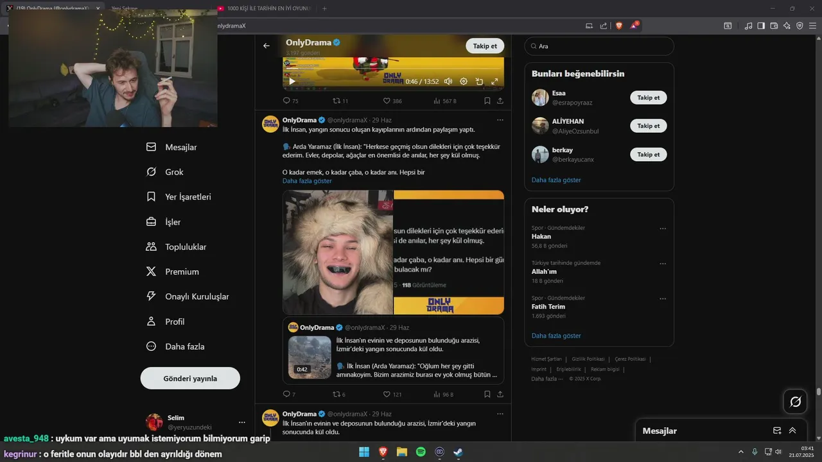Switch to the 1000 KİŞİ İLE TARİHİN tab
Viewport: 822px width, 462px height.
[263, 8]
